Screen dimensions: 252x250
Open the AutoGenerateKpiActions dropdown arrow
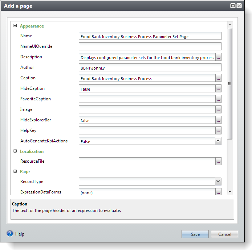[x=218, y=141]
